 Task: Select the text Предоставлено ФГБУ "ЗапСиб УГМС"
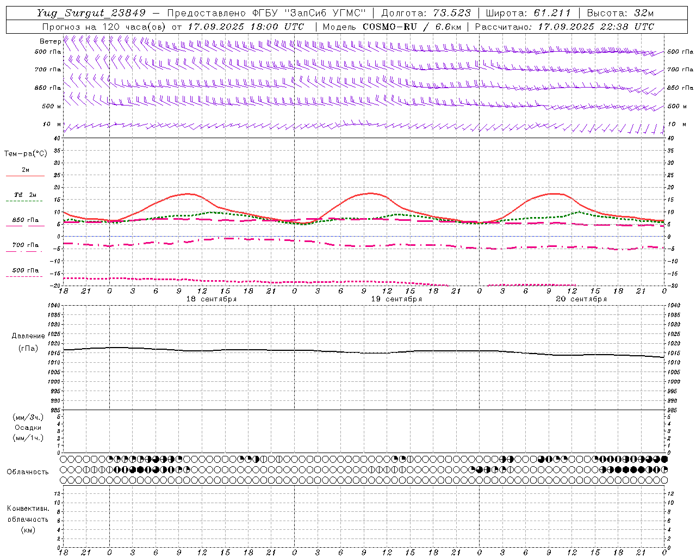[266, 14]
